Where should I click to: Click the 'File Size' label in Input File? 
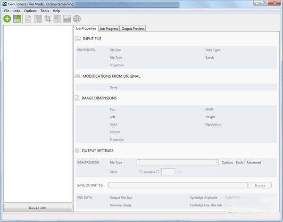[116, 50]
